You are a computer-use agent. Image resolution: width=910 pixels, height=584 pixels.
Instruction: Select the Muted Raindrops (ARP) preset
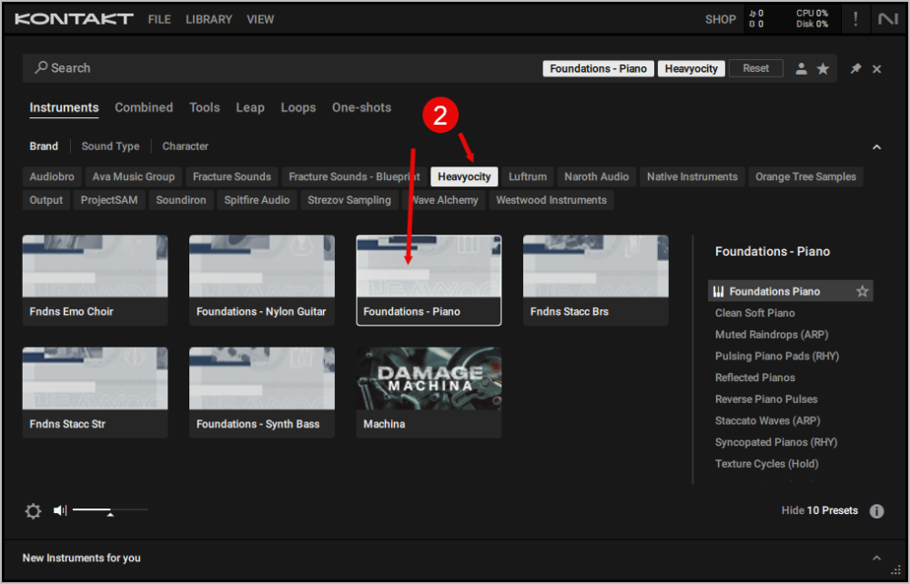772,335
